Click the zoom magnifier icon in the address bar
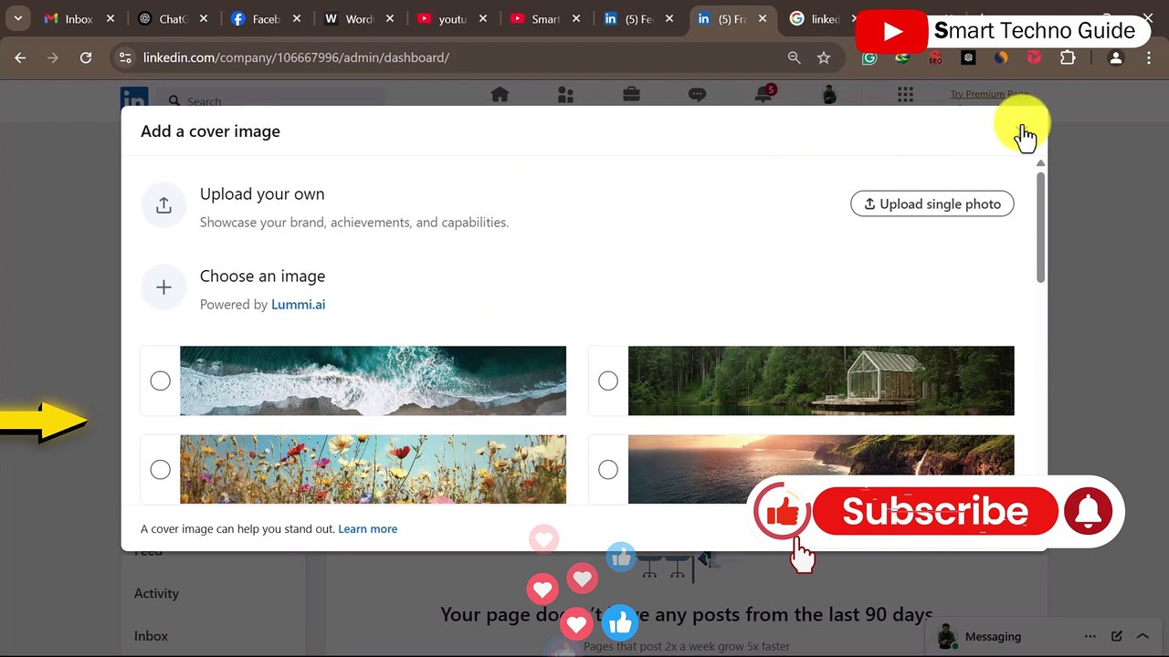The image size is (1169, 657). pos(795,57)
